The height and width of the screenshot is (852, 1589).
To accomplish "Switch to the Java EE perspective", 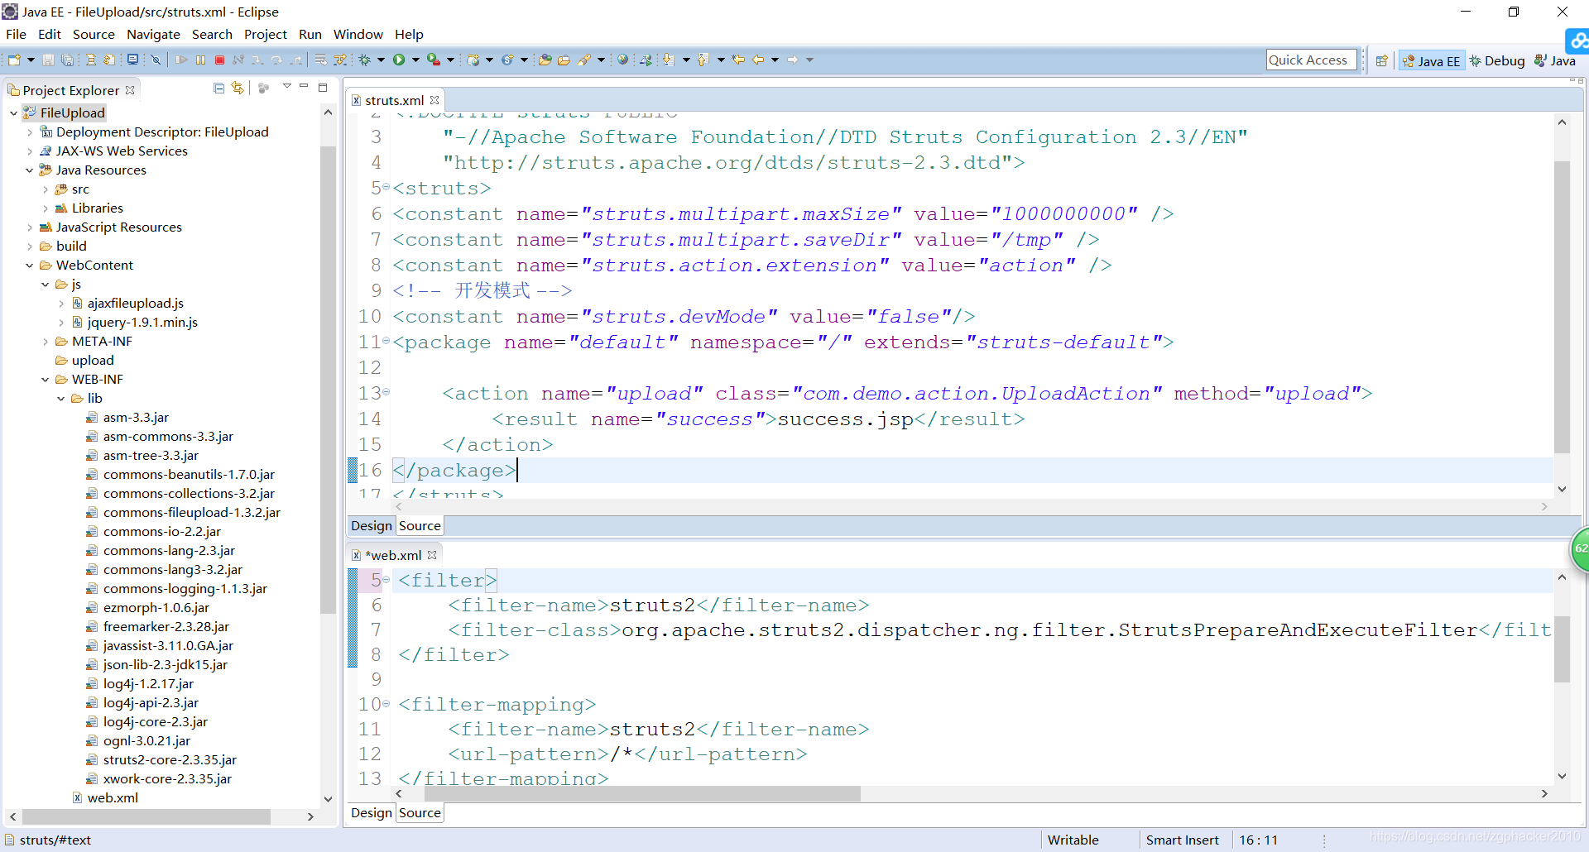I will pos(1431,60).
